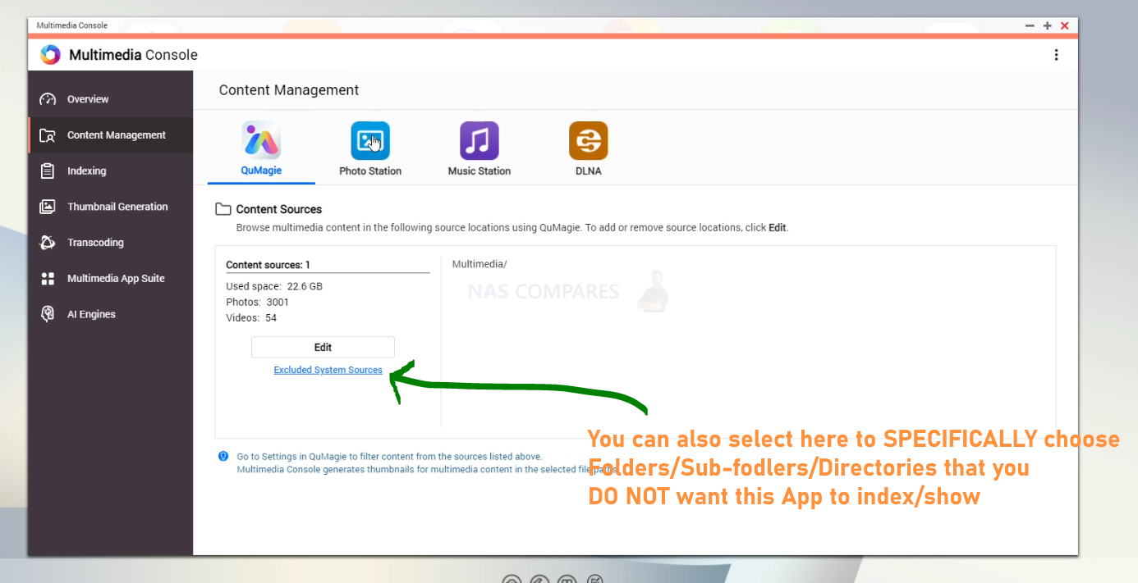Click the Edit button for content sources

click(323, 347)
